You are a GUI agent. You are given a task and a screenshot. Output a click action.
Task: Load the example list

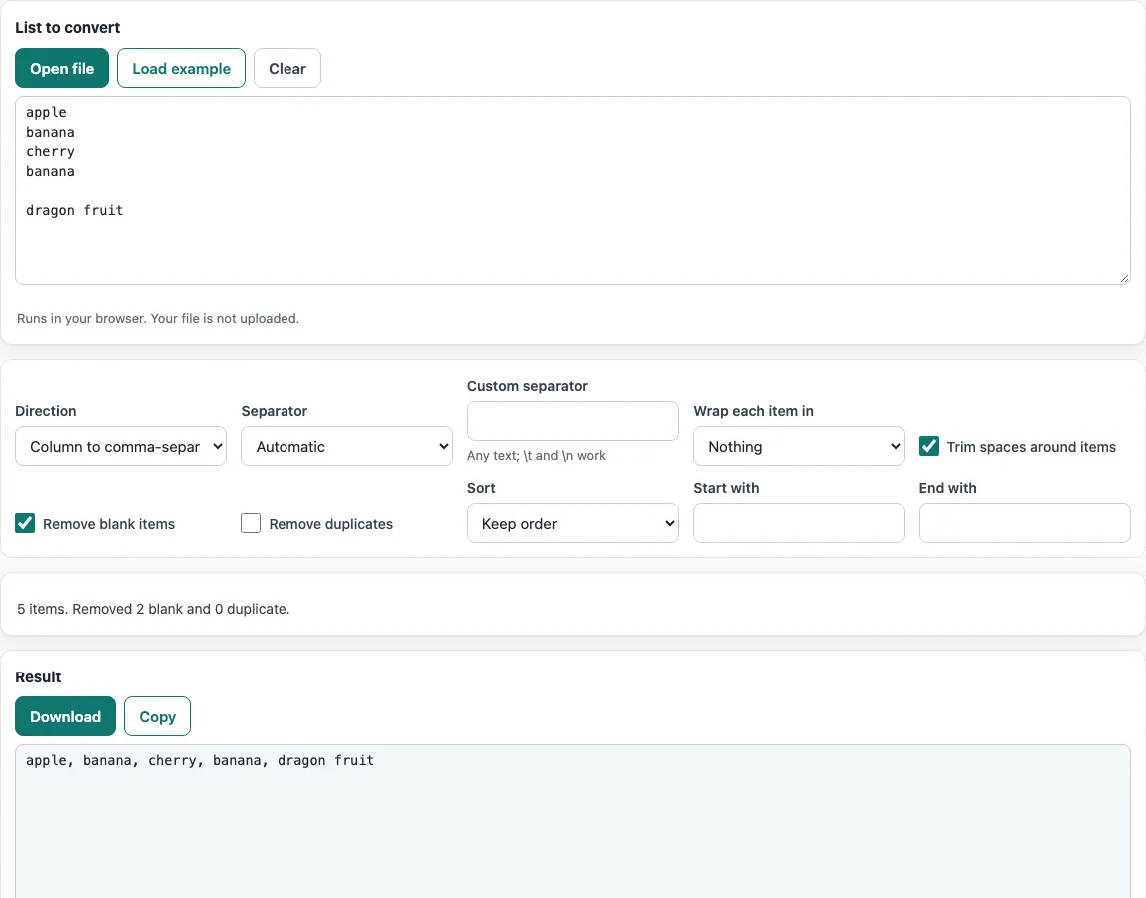pos(182,68)
